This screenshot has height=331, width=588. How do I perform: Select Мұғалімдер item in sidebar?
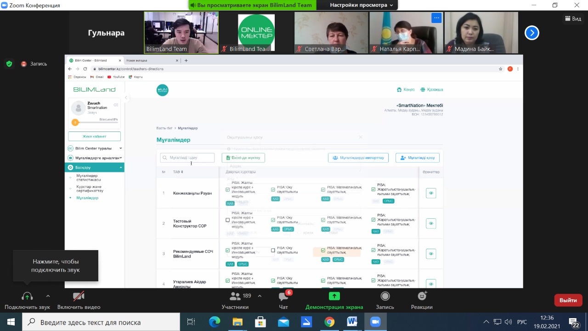(x=87, y=198)
